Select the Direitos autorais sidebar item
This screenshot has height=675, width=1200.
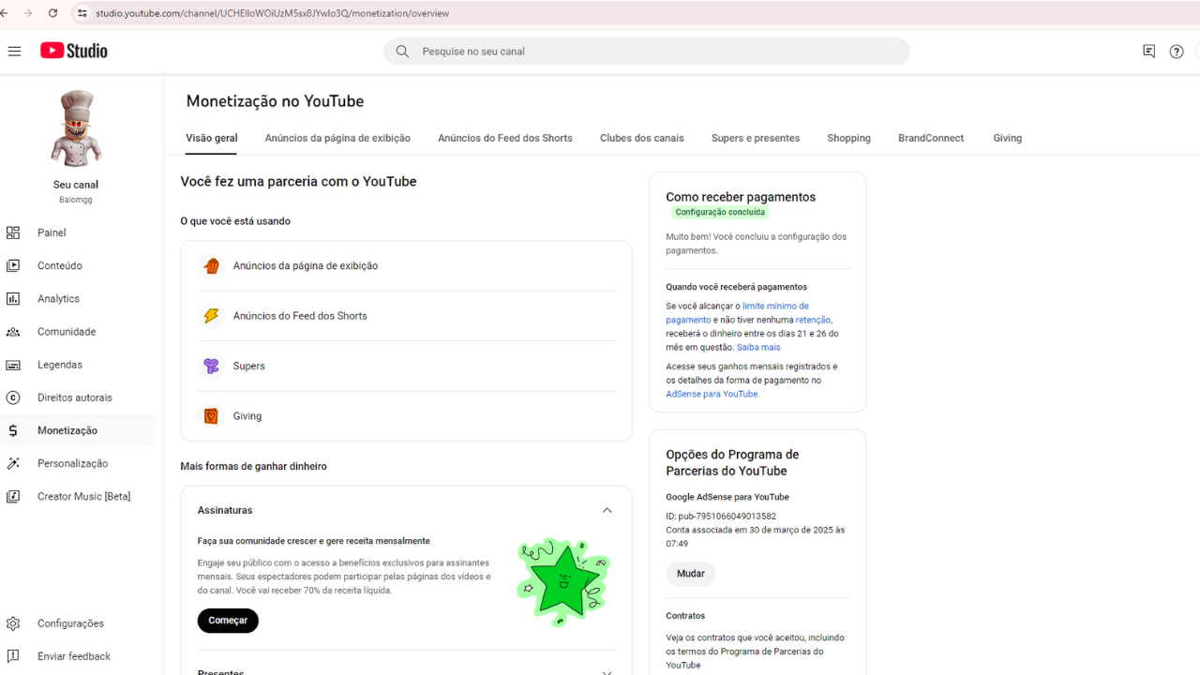point(78,397)
